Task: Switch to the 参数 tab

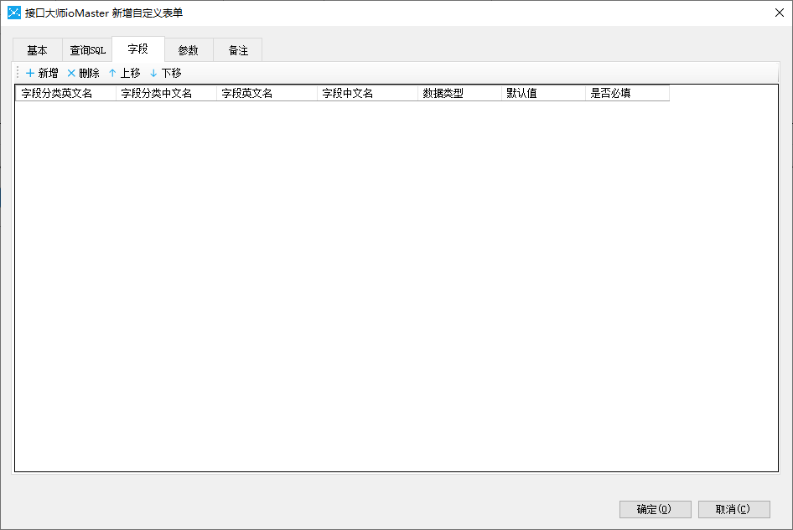Action: click(x=189, y=50)
